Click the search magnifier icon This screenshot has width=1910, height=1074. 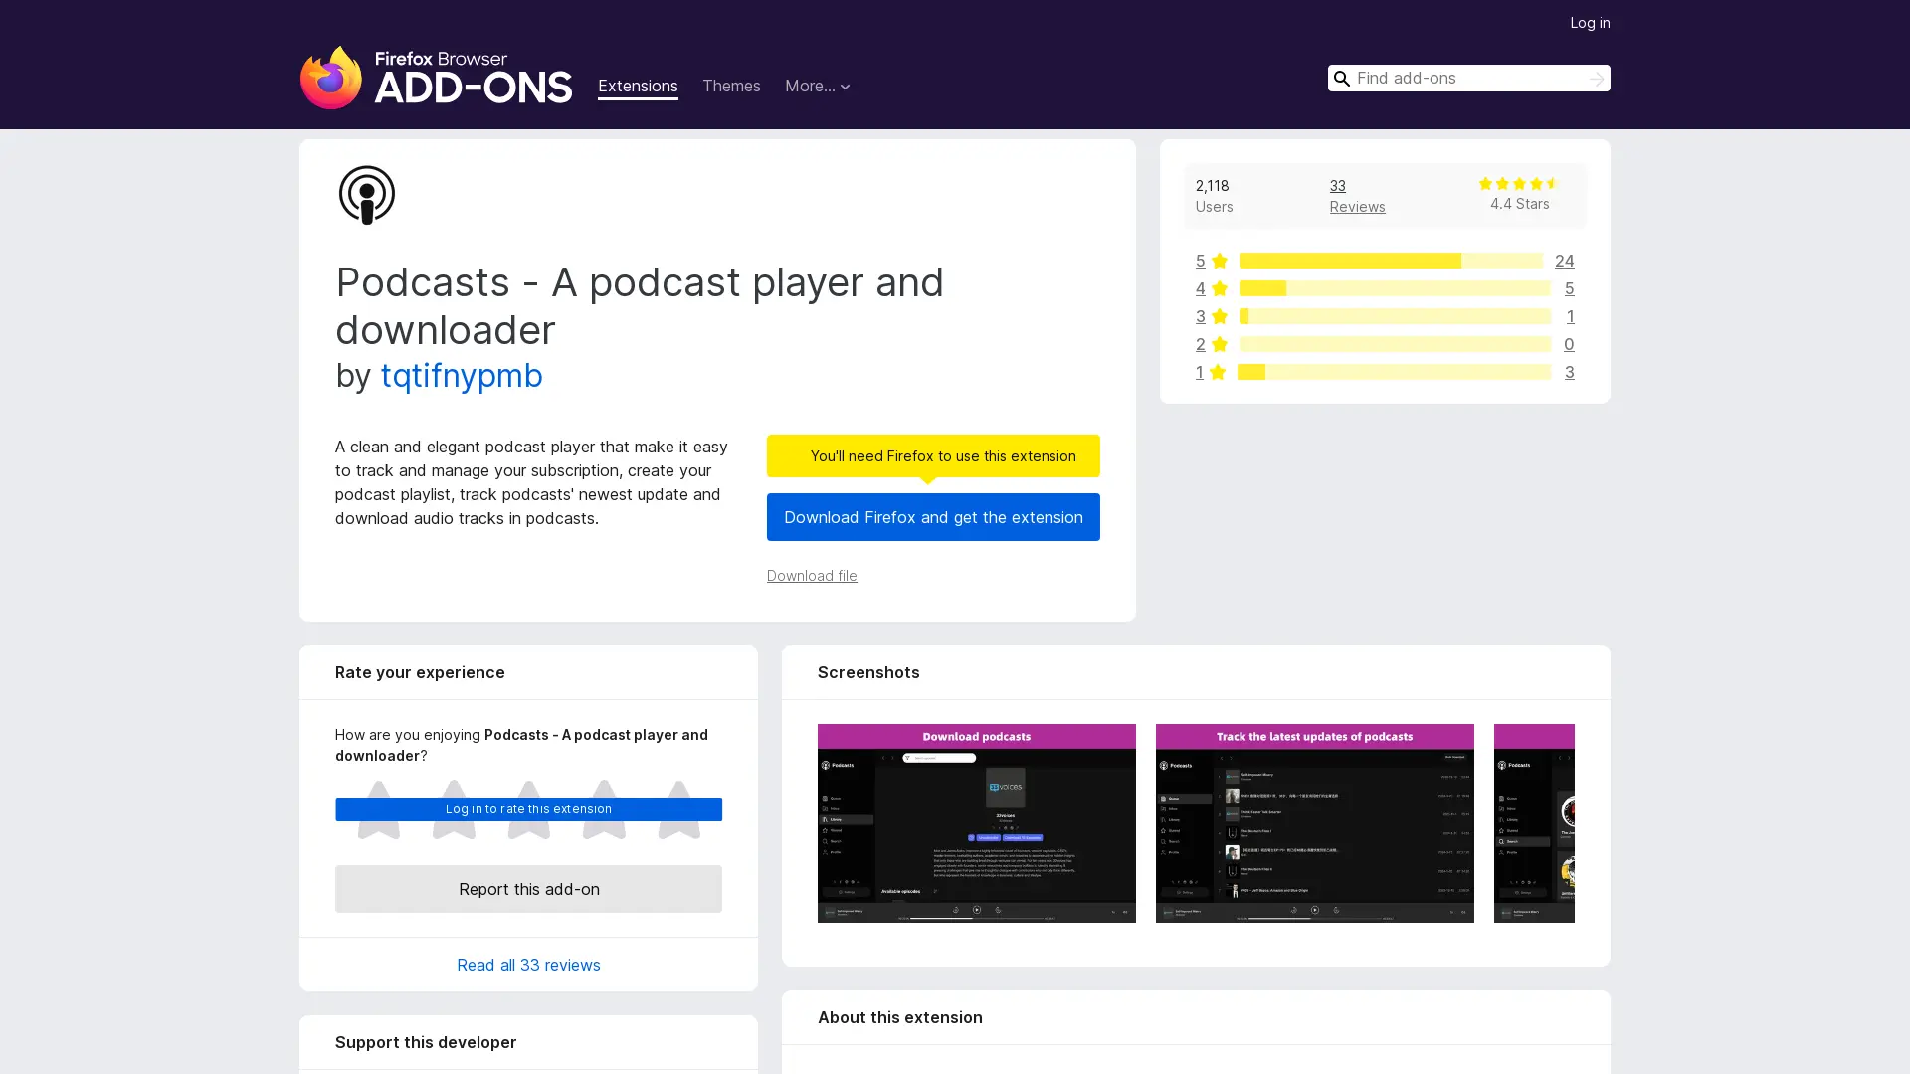tap(1342, 78)
